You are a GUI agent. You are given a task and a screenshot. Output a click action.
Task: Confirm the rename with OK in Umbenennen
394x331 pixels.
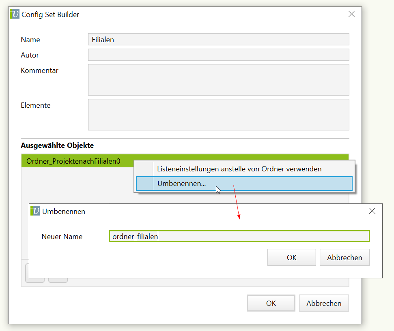pos(291,257)
